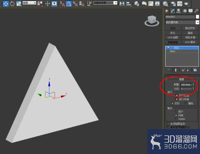This screenshot has width=200, height=154.
Task: Toggle keyboard shortcut override icon
Action: pos(54,4)
